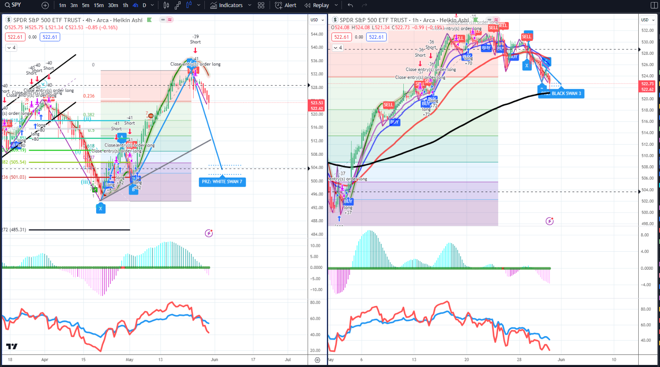Click the lightning events icon on 4h chart
The width and height of the screenshot is (660, 367).
click(x=209, y=233)
